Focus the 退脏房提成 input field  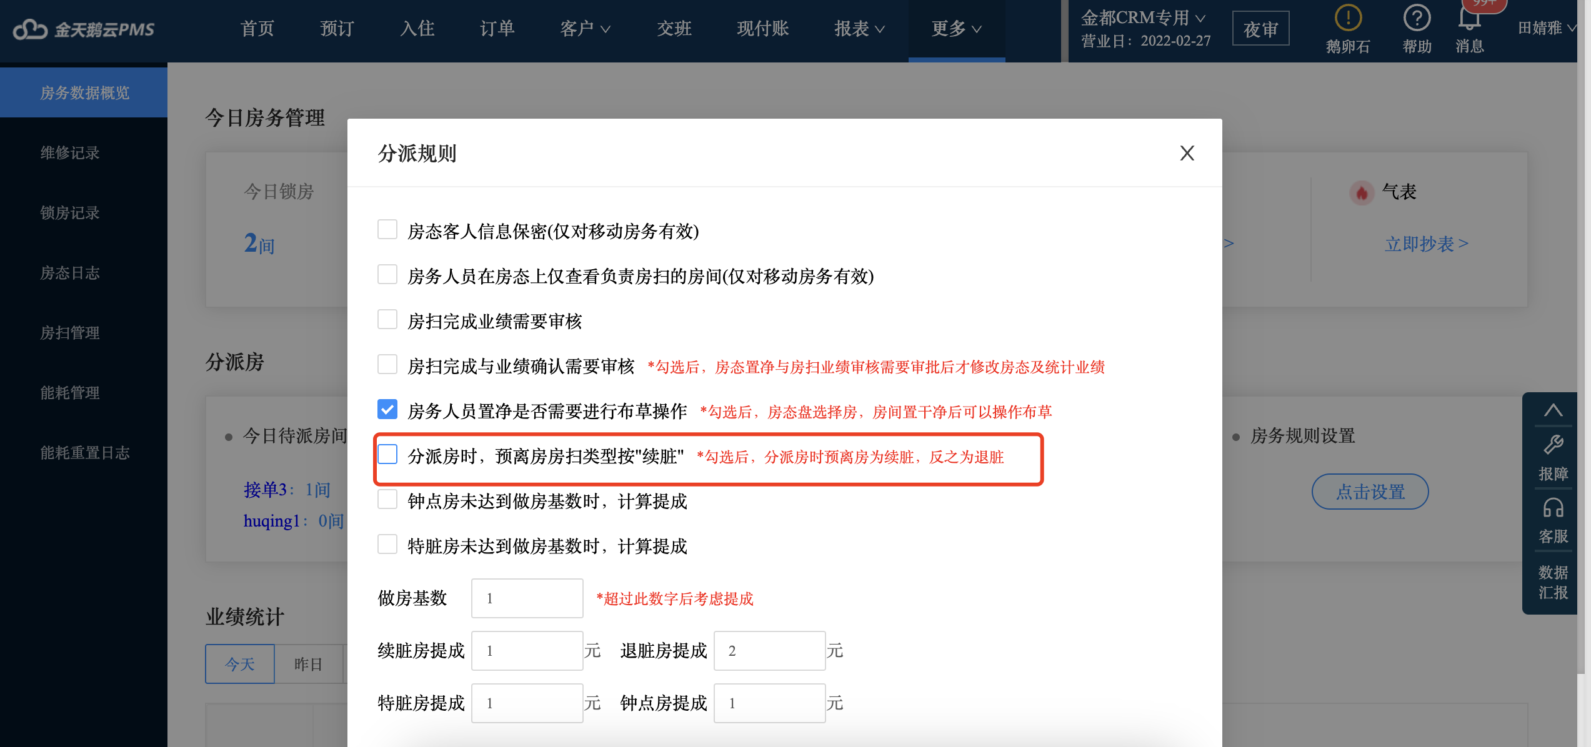[769, 651]
